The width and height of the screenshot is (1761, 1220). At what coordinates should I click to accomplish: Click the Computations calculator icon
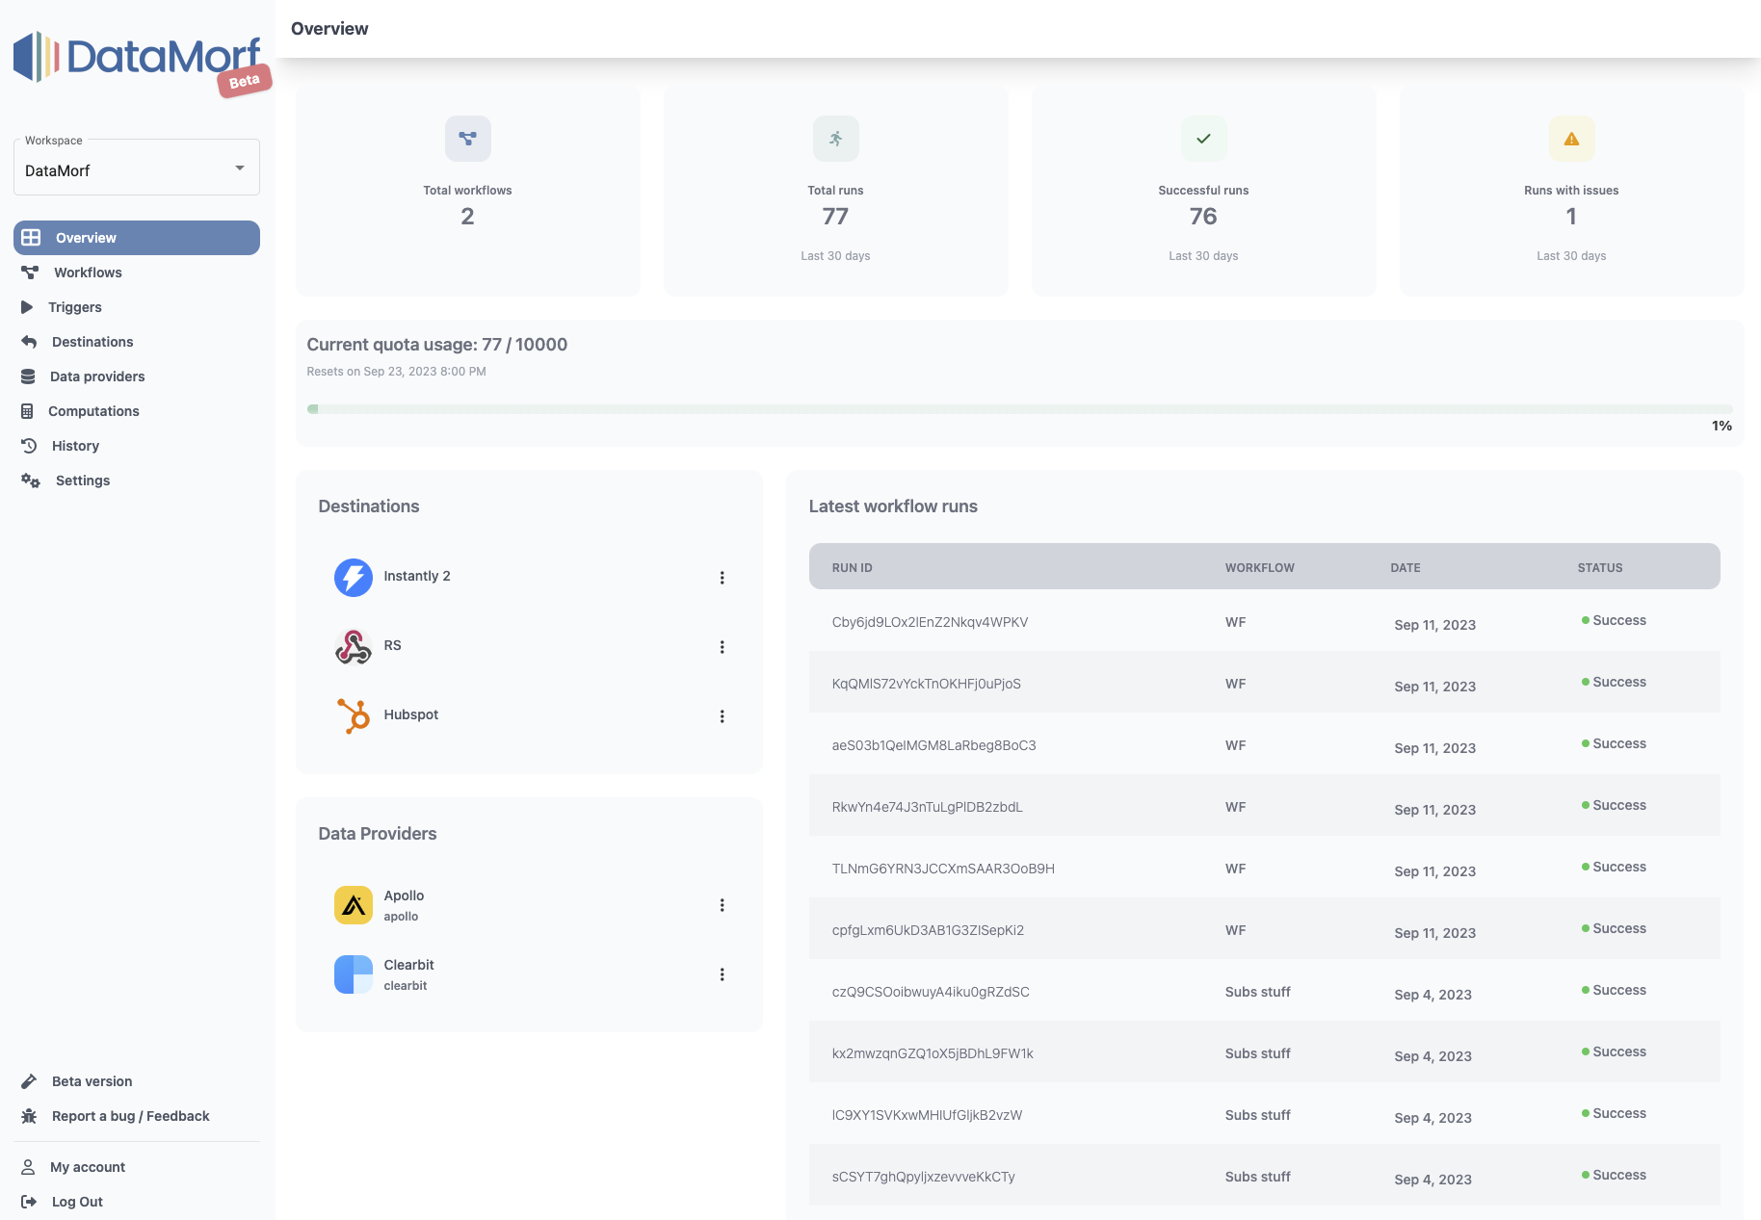27,411
